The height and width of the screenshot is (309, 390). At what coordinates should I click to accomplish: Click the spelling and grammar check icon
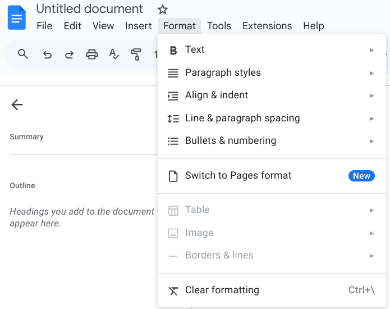114,54
